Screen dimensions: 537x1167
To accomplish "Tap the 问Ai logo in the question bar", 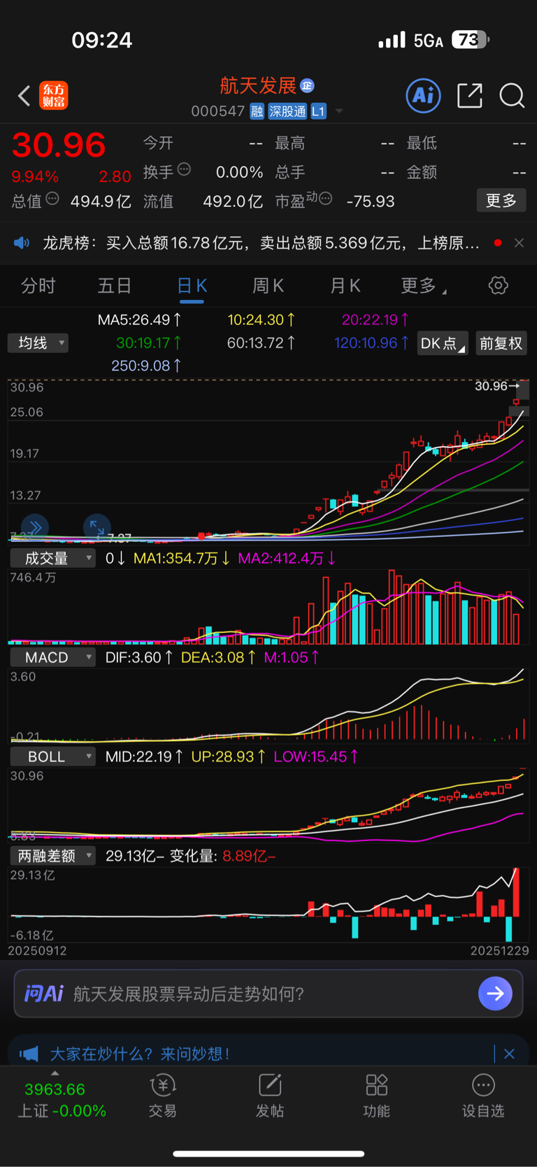I will click(x=44, y=994).
